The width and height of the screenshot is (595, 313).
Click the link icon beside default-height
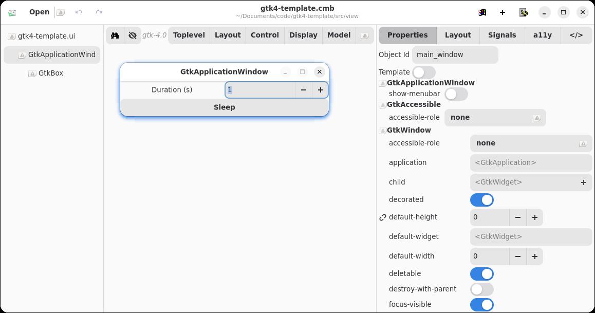tap(383, 217)
